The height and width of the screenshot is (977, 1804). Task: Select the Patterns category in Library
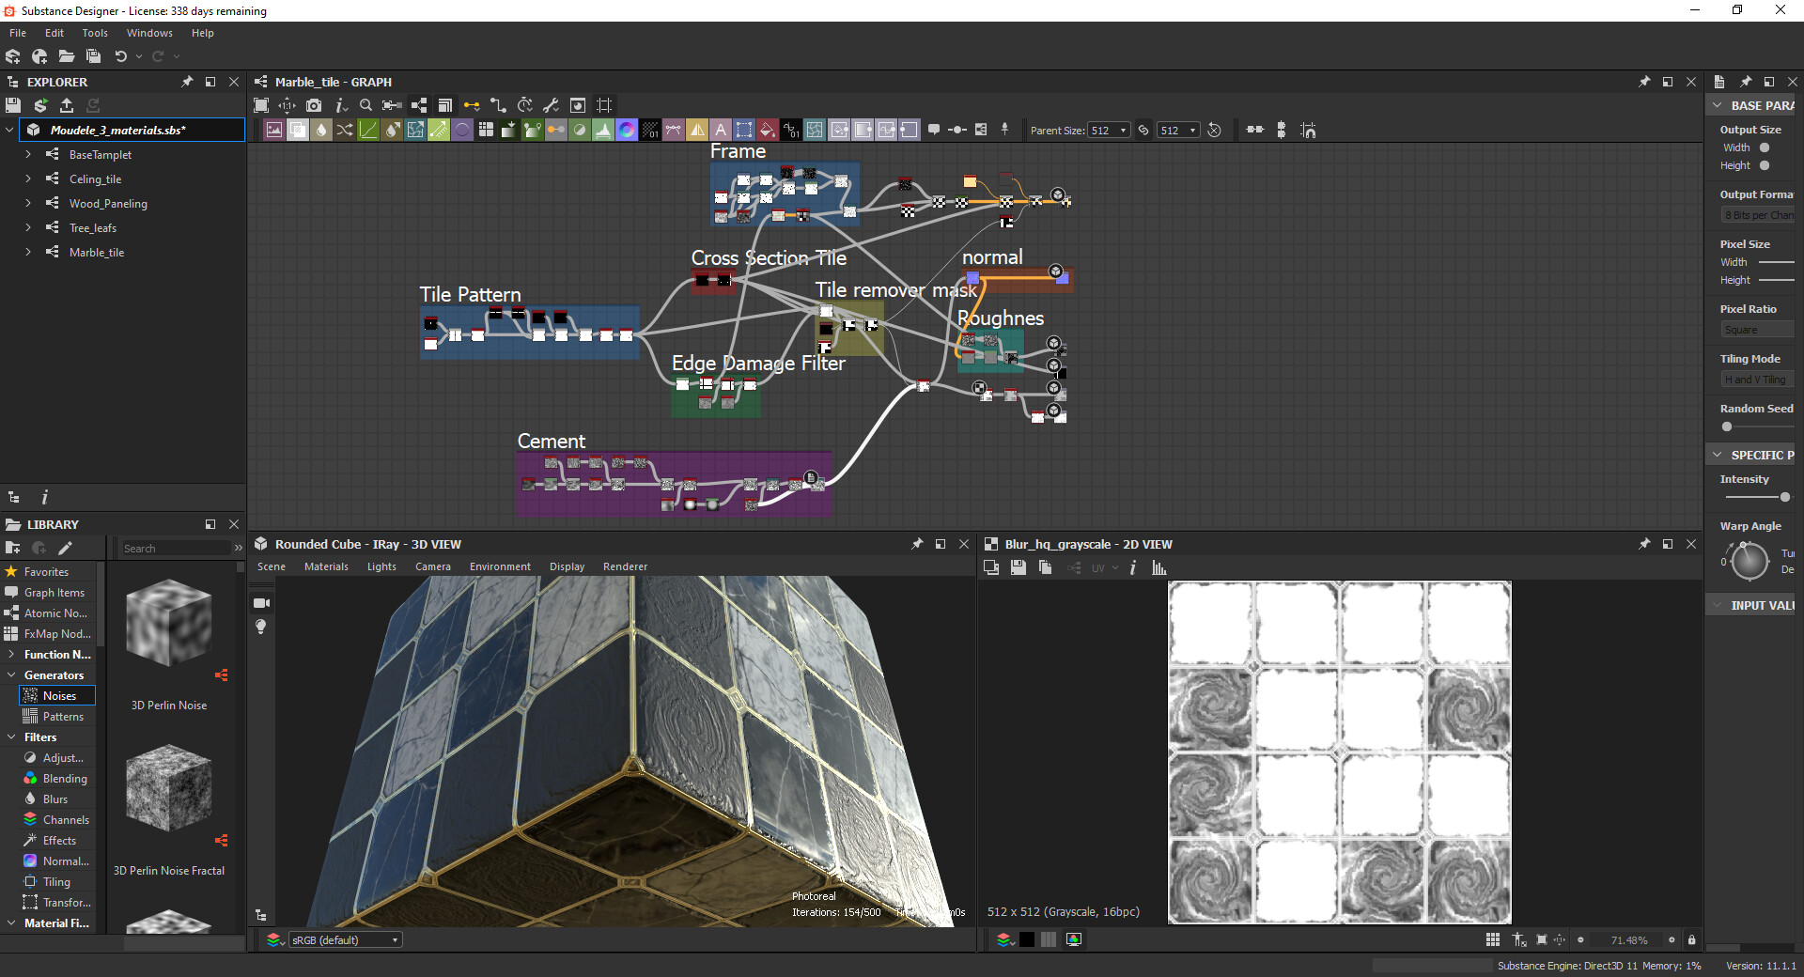tap(62, 716)
